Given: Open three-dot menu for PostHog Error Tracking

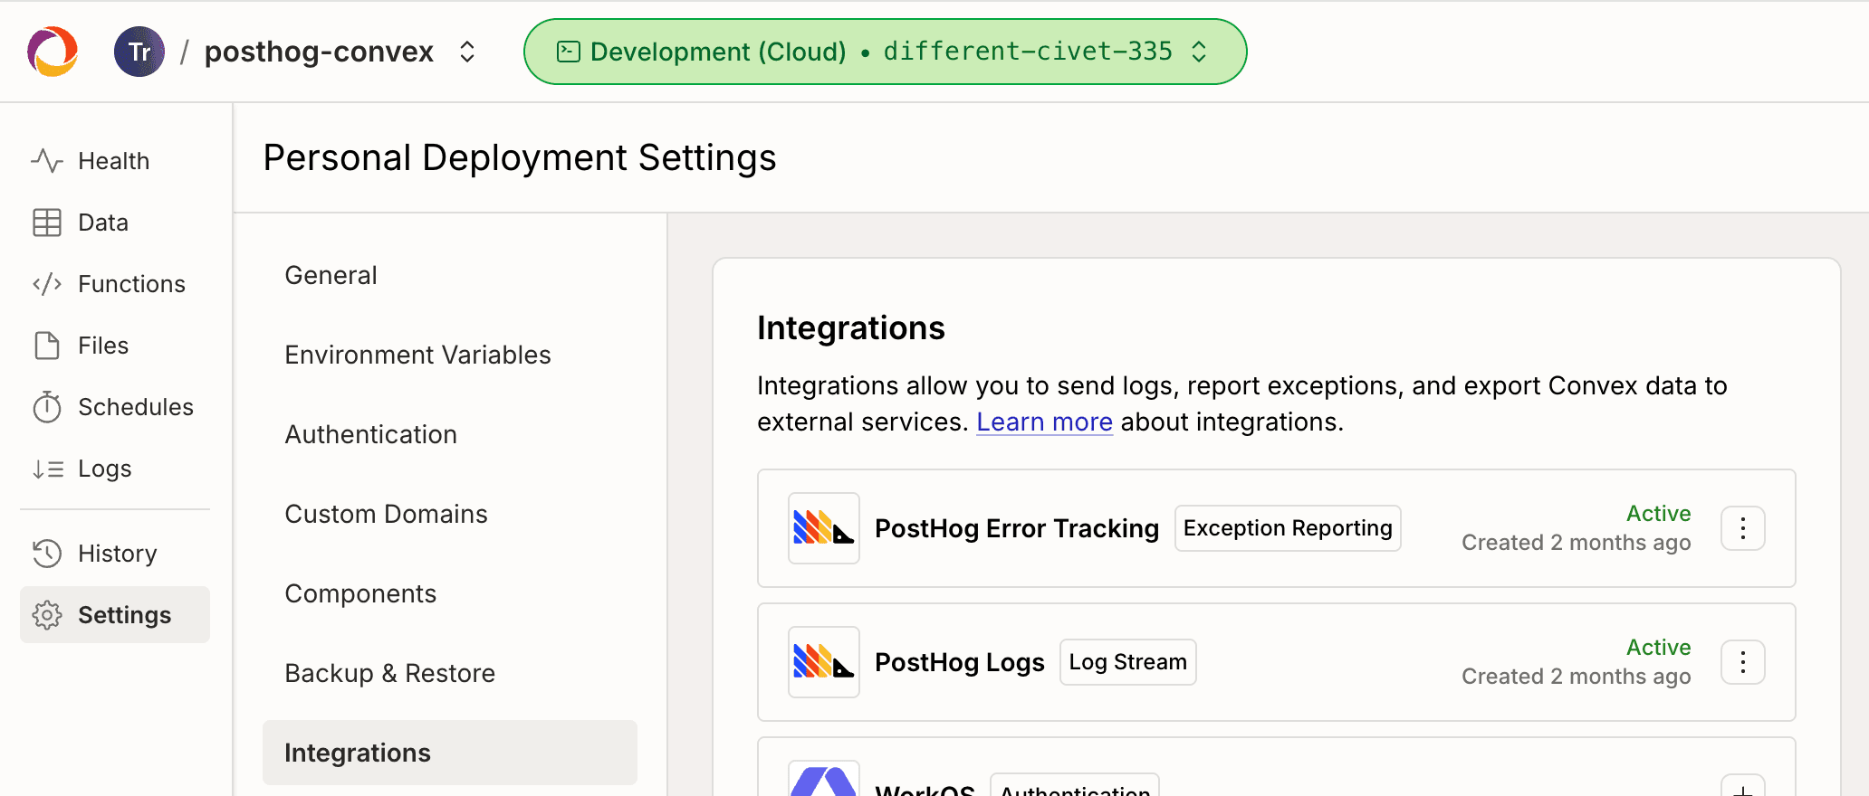Looking at the screenshot, I should 1743,528.
